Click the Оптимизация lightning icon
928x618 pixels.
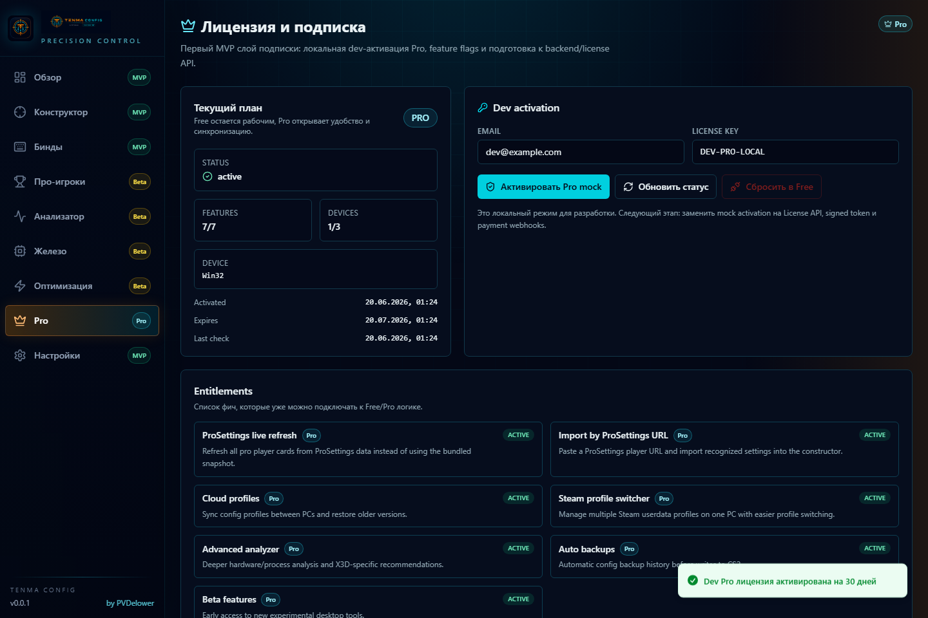pos(20,286)
